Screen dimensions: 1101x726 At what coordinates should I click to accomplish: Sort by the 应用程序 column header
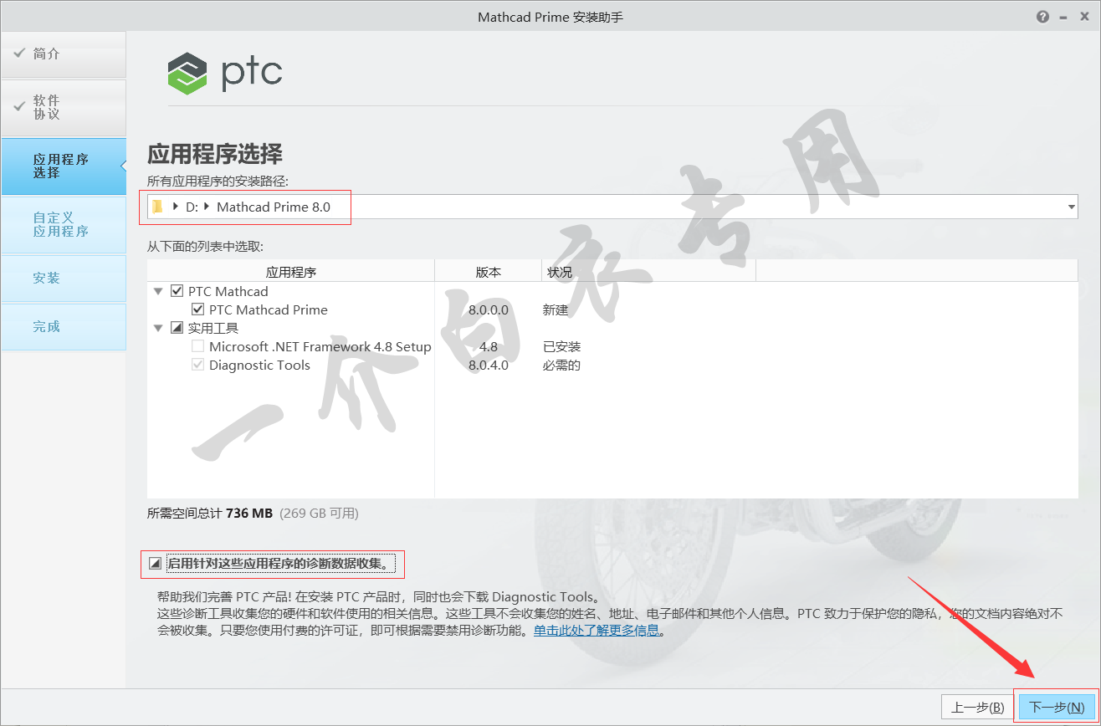pyautogui.click(x=291, y=272)
